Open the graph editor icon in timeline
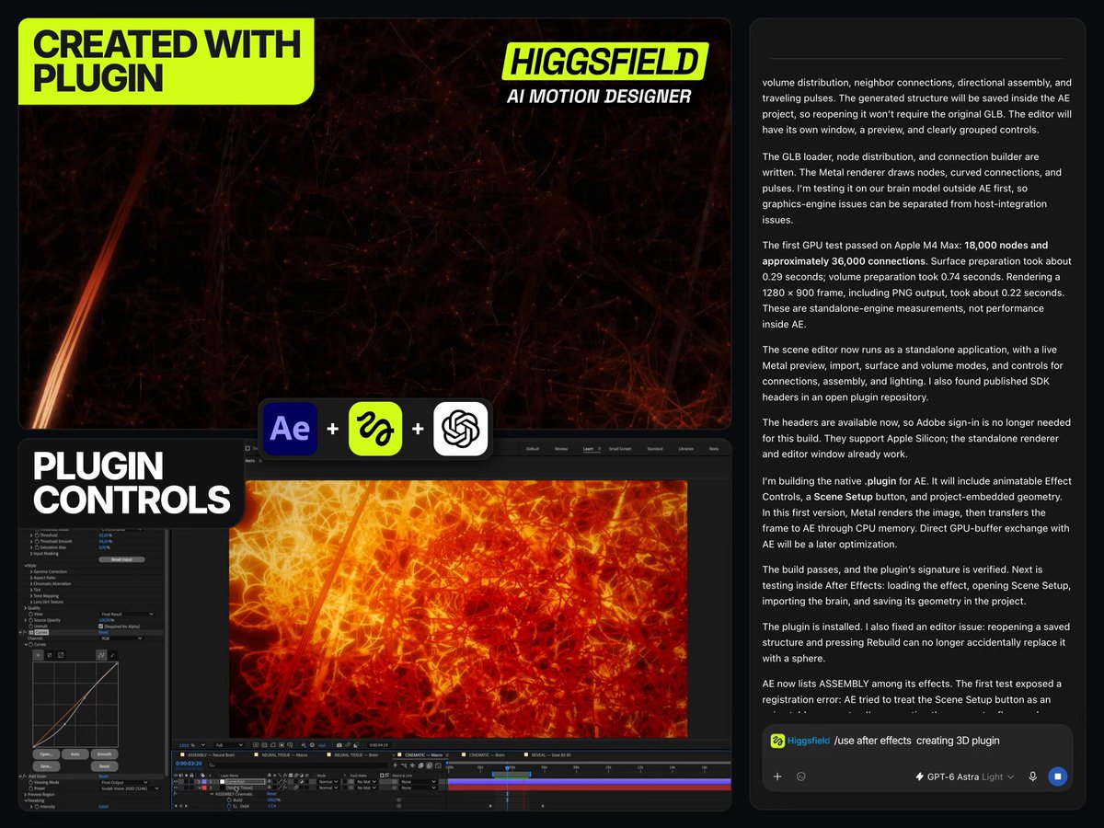The height and width of the screenshot is (828, 1104). 438,765
